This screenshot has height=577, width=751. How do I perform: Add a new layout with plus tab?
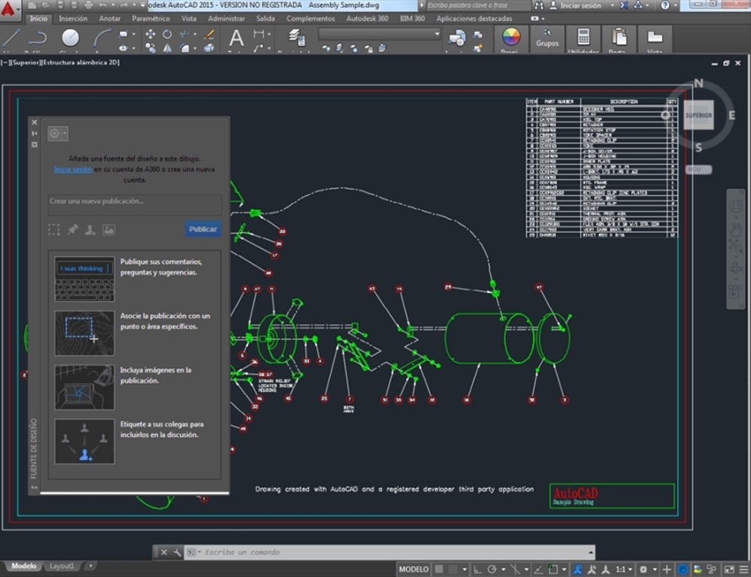[x=90, y=566]
